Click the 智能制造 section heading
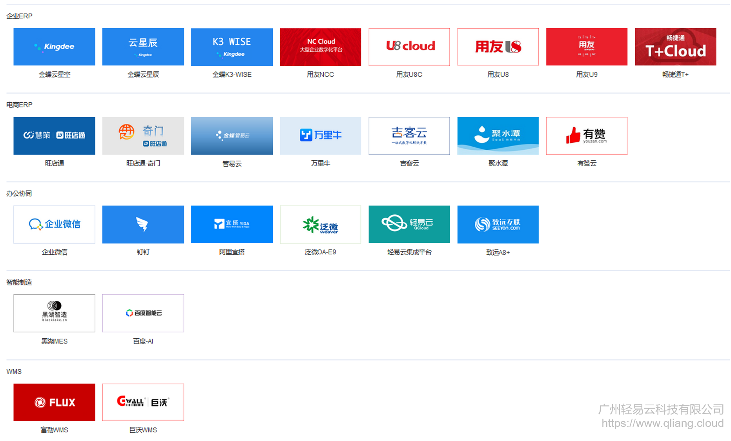731x441 pixels. [x=19, y=282]
